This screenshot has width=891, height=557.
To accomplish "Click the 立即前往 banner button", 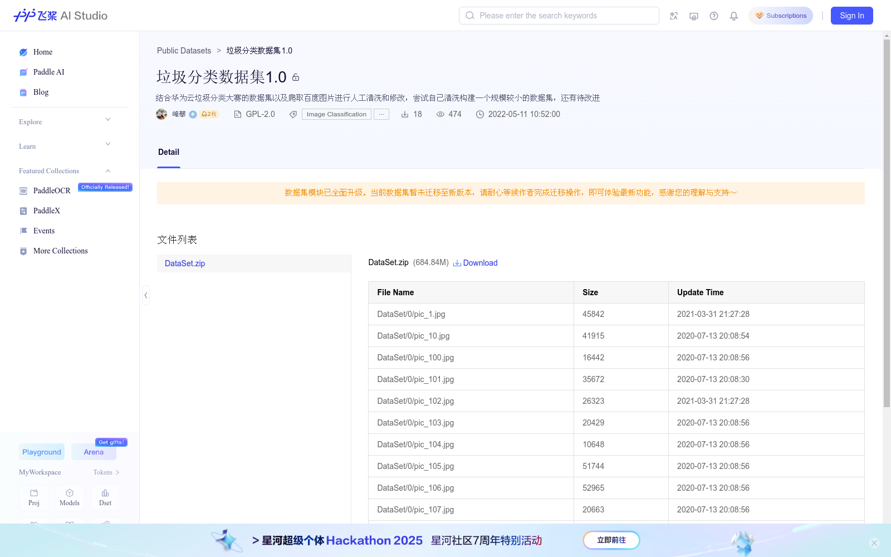I will click(x=611, y=540).
